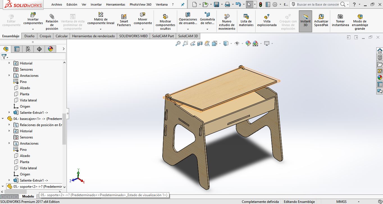
Task: Click the Smart Fasteners icon
Action: pyautogui.click(x=124, y=17)
